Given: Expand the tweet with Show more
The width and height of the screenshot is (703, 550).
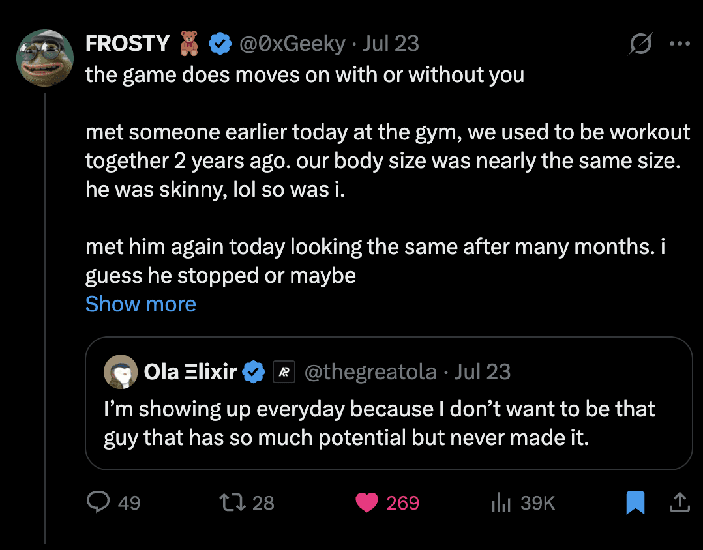Looking at the screenshot, I should coord(140,304).
